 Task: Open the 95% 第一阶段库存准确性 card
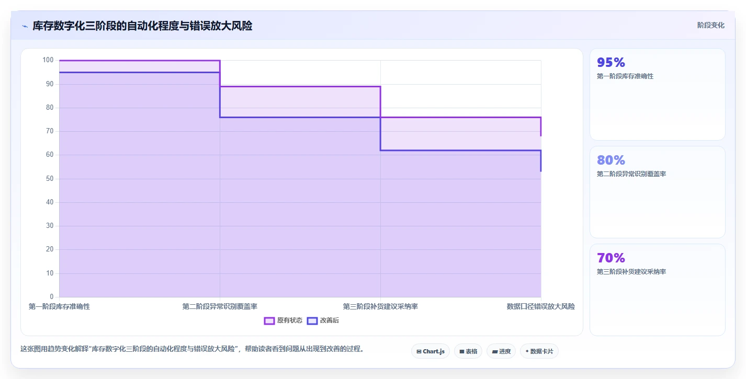pyautogui.click(x=658, y=95)
